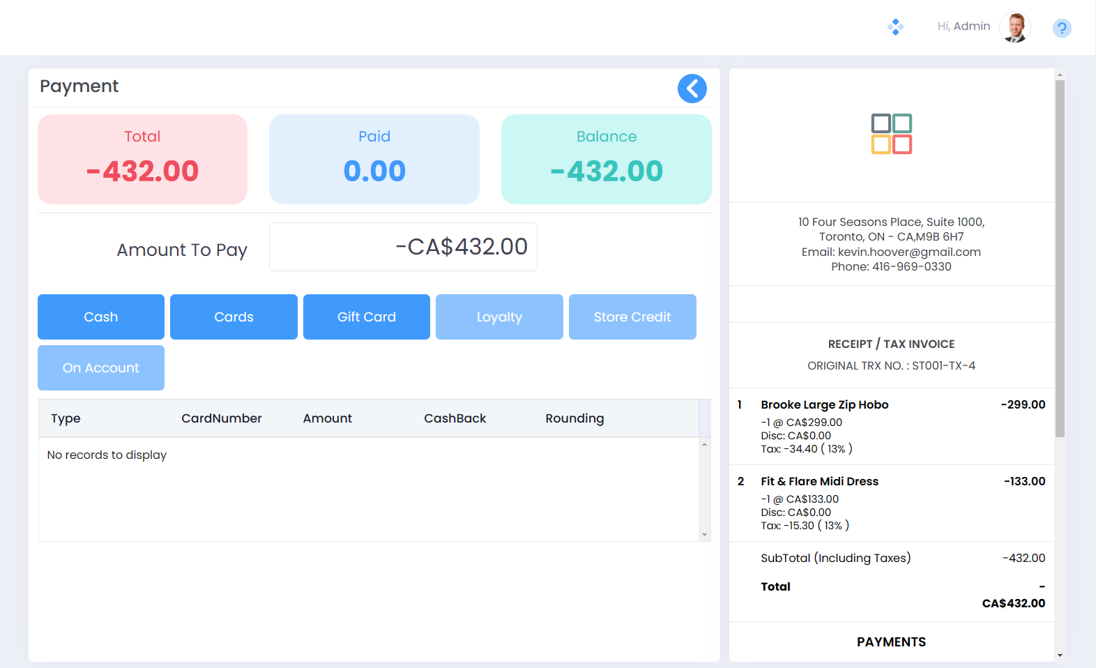
Task: Click the Store Credit button
Action: click(x=632, y=317)
